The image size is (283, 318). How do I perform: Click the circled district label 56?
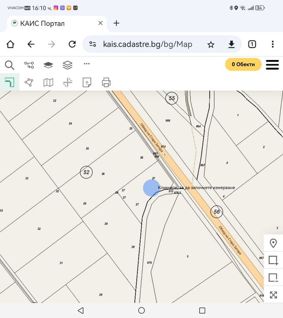(x=217, y=212)
